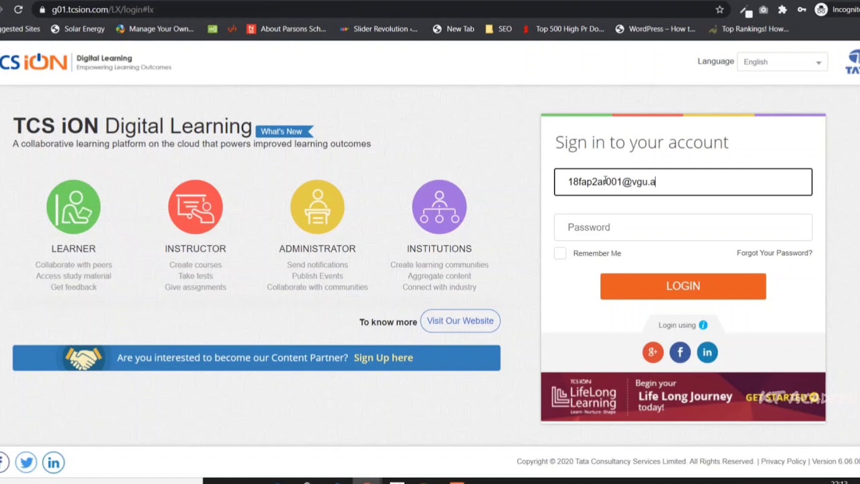
Task: Click Forgot Your Password link
Action: click(775, 253)
